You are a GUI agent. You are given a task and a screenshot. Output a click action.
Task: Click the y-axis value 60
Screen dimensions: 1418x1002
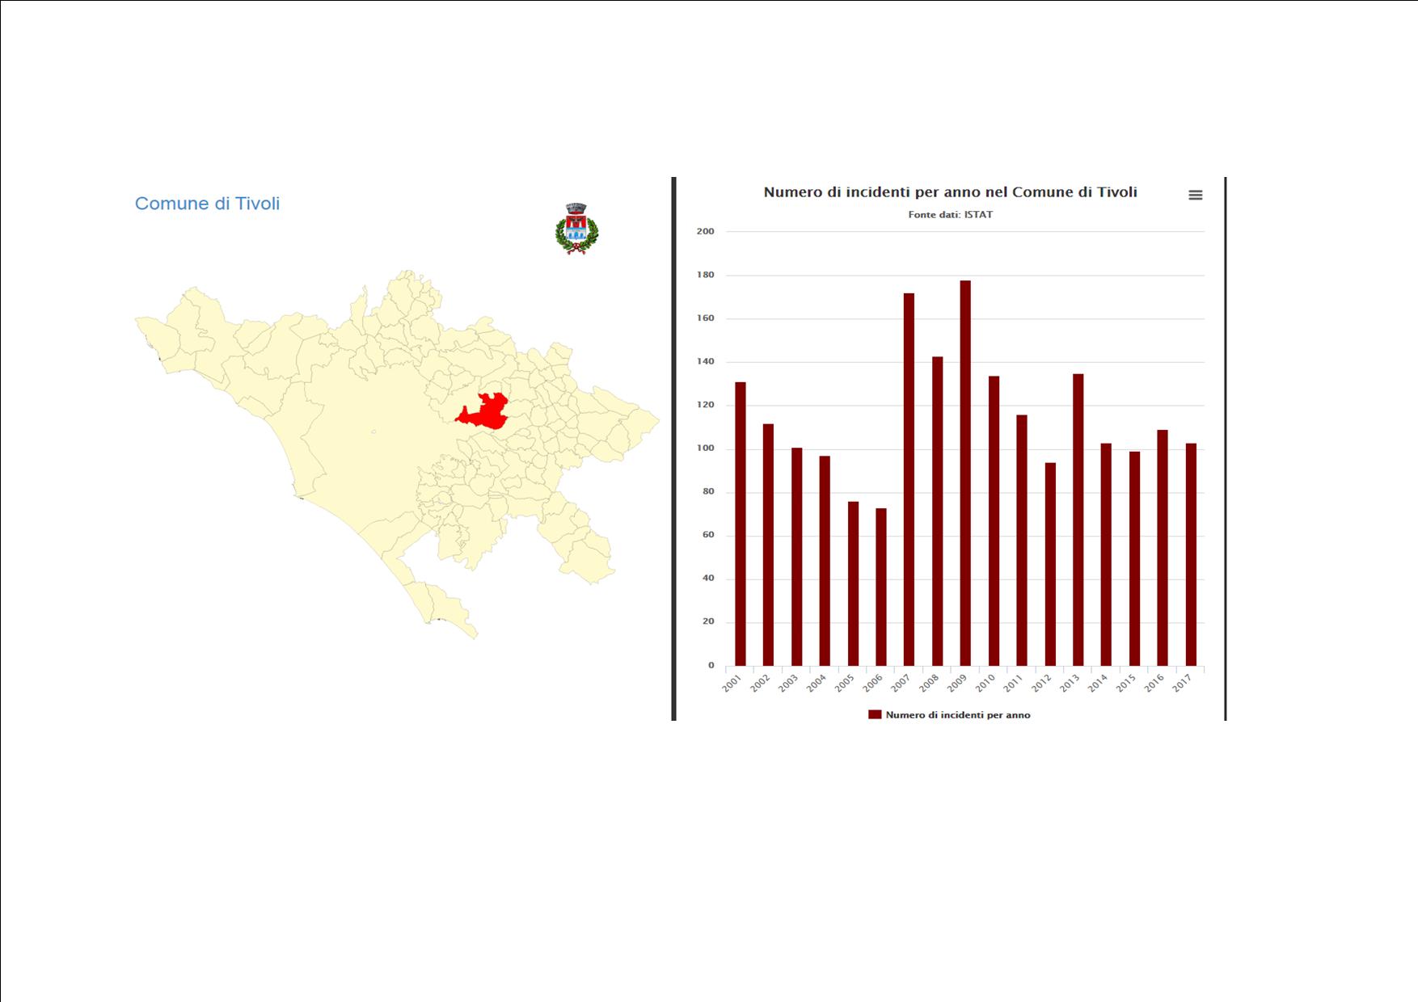[708, 535]
